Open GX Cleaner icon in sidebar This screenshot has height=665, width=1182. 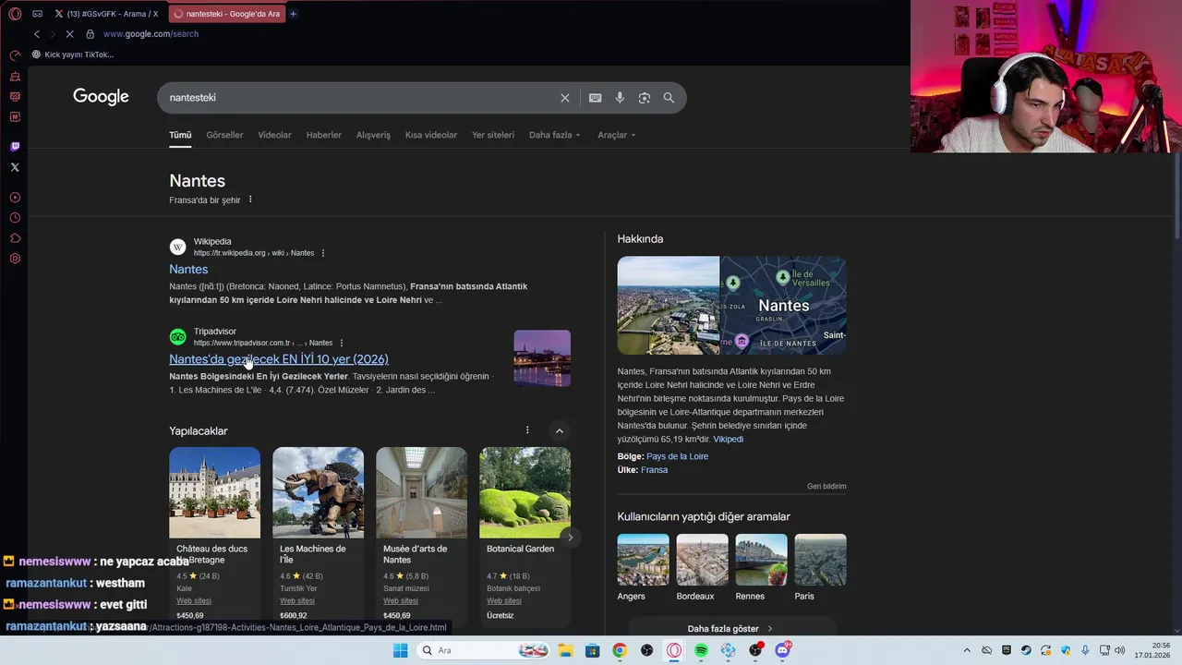pos(15,76)
